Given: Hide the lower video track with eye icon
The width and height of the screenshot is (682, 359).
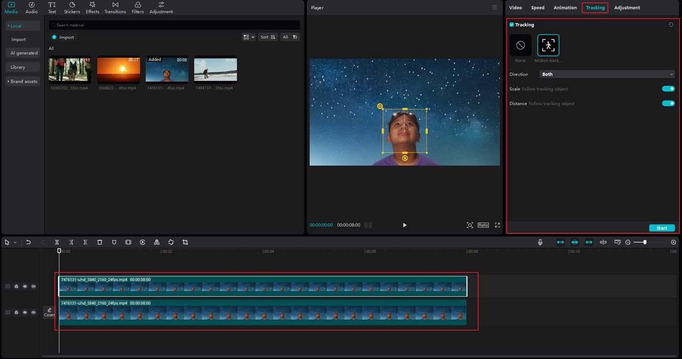Looking at the screenshot, I should coord(25,312).
